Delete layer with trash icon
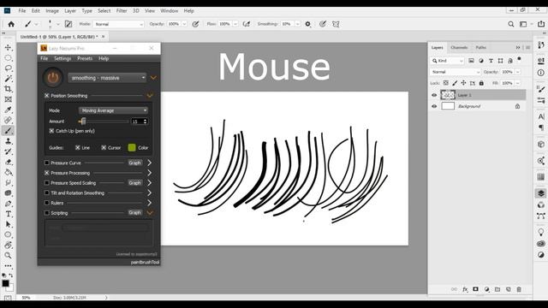The height and width of the screenshot is (308, 548). coord(519,289)
